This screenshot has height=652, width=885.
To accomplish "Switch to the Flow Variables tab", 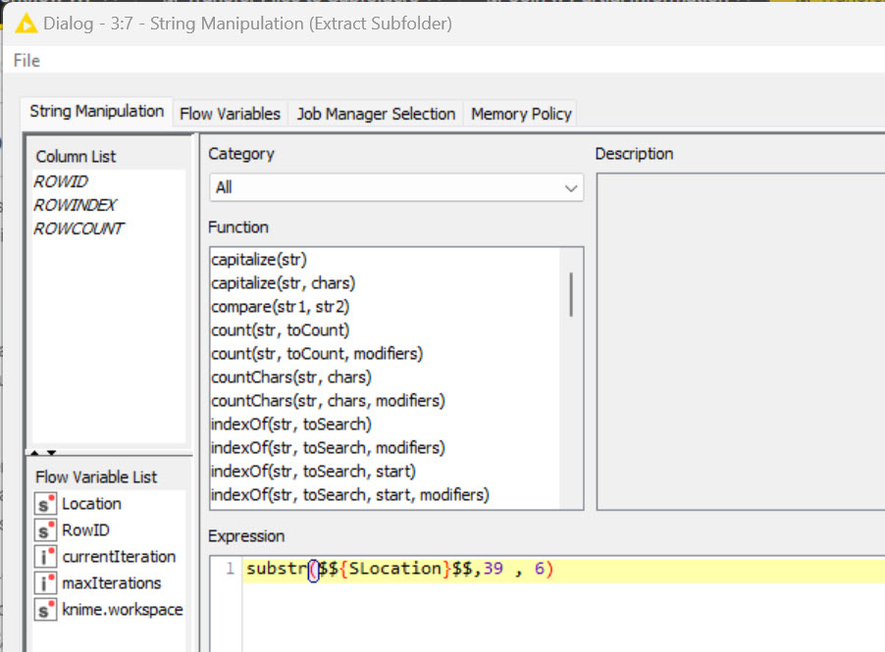I will 230,114.
